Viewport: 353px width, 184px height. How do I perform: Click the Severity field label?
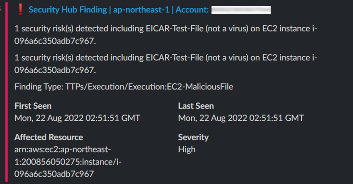193,137
